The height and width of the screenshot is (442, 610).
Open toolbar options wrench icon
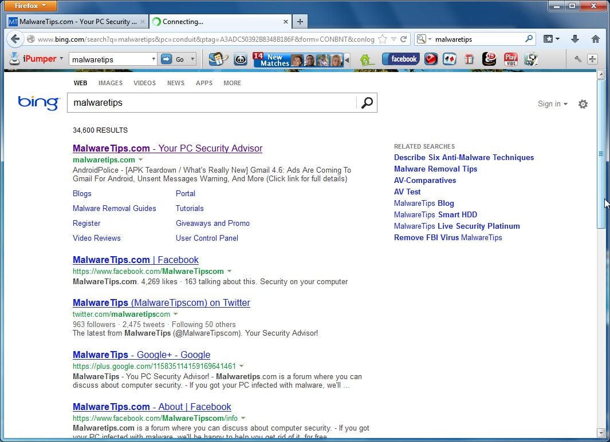[x=578, y=59]
